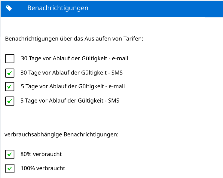Click the '80% verbraucht' label text

coord(41,154)
